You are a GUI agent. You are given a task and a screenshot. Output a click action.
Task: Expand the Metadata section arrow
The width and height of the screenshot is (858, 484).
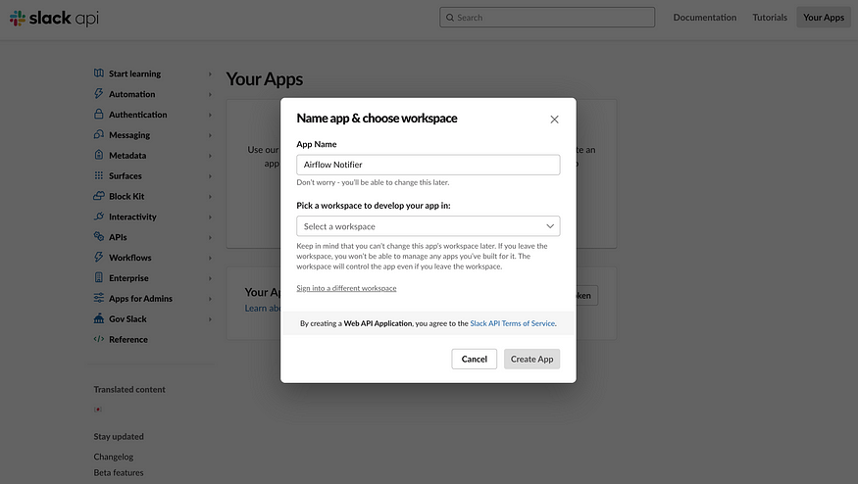pos(210,156)
